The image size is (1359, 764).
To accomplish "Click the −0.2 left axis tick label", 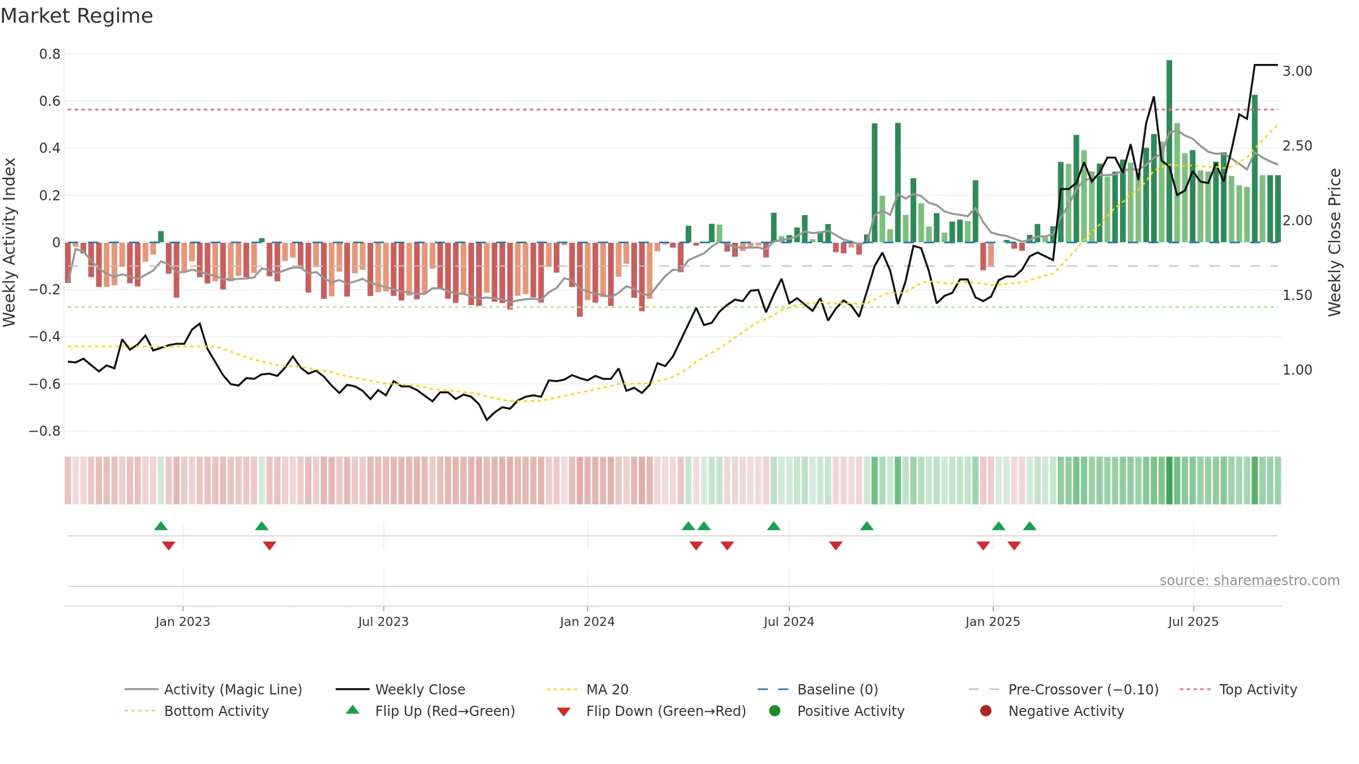I will pyautogui.click(x=44, y=290).
